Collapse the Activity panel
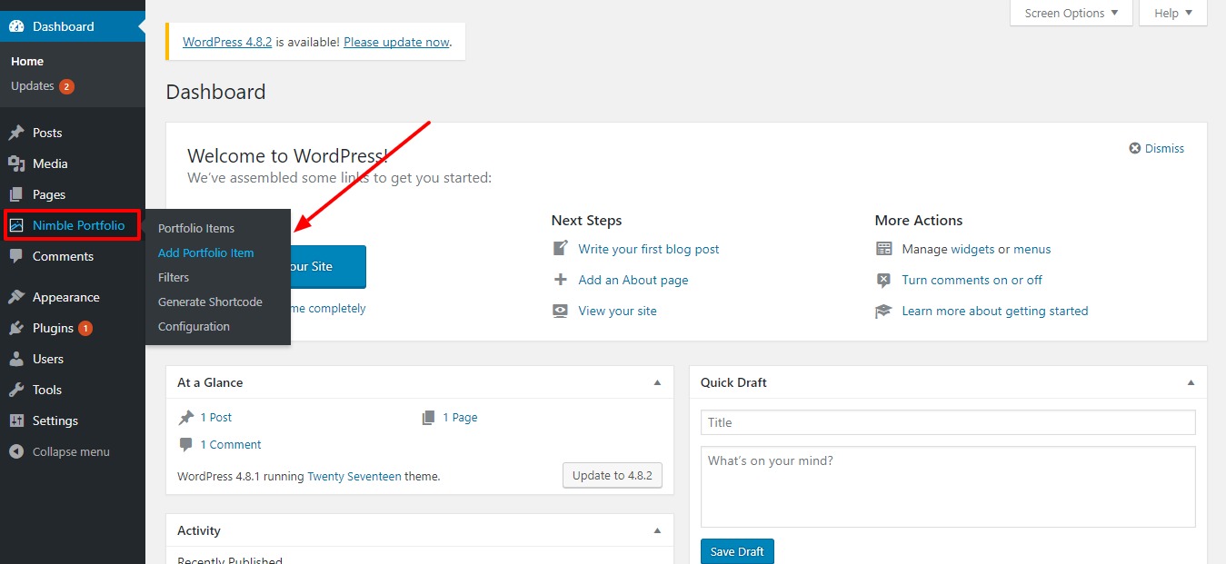 click(657, 530)
